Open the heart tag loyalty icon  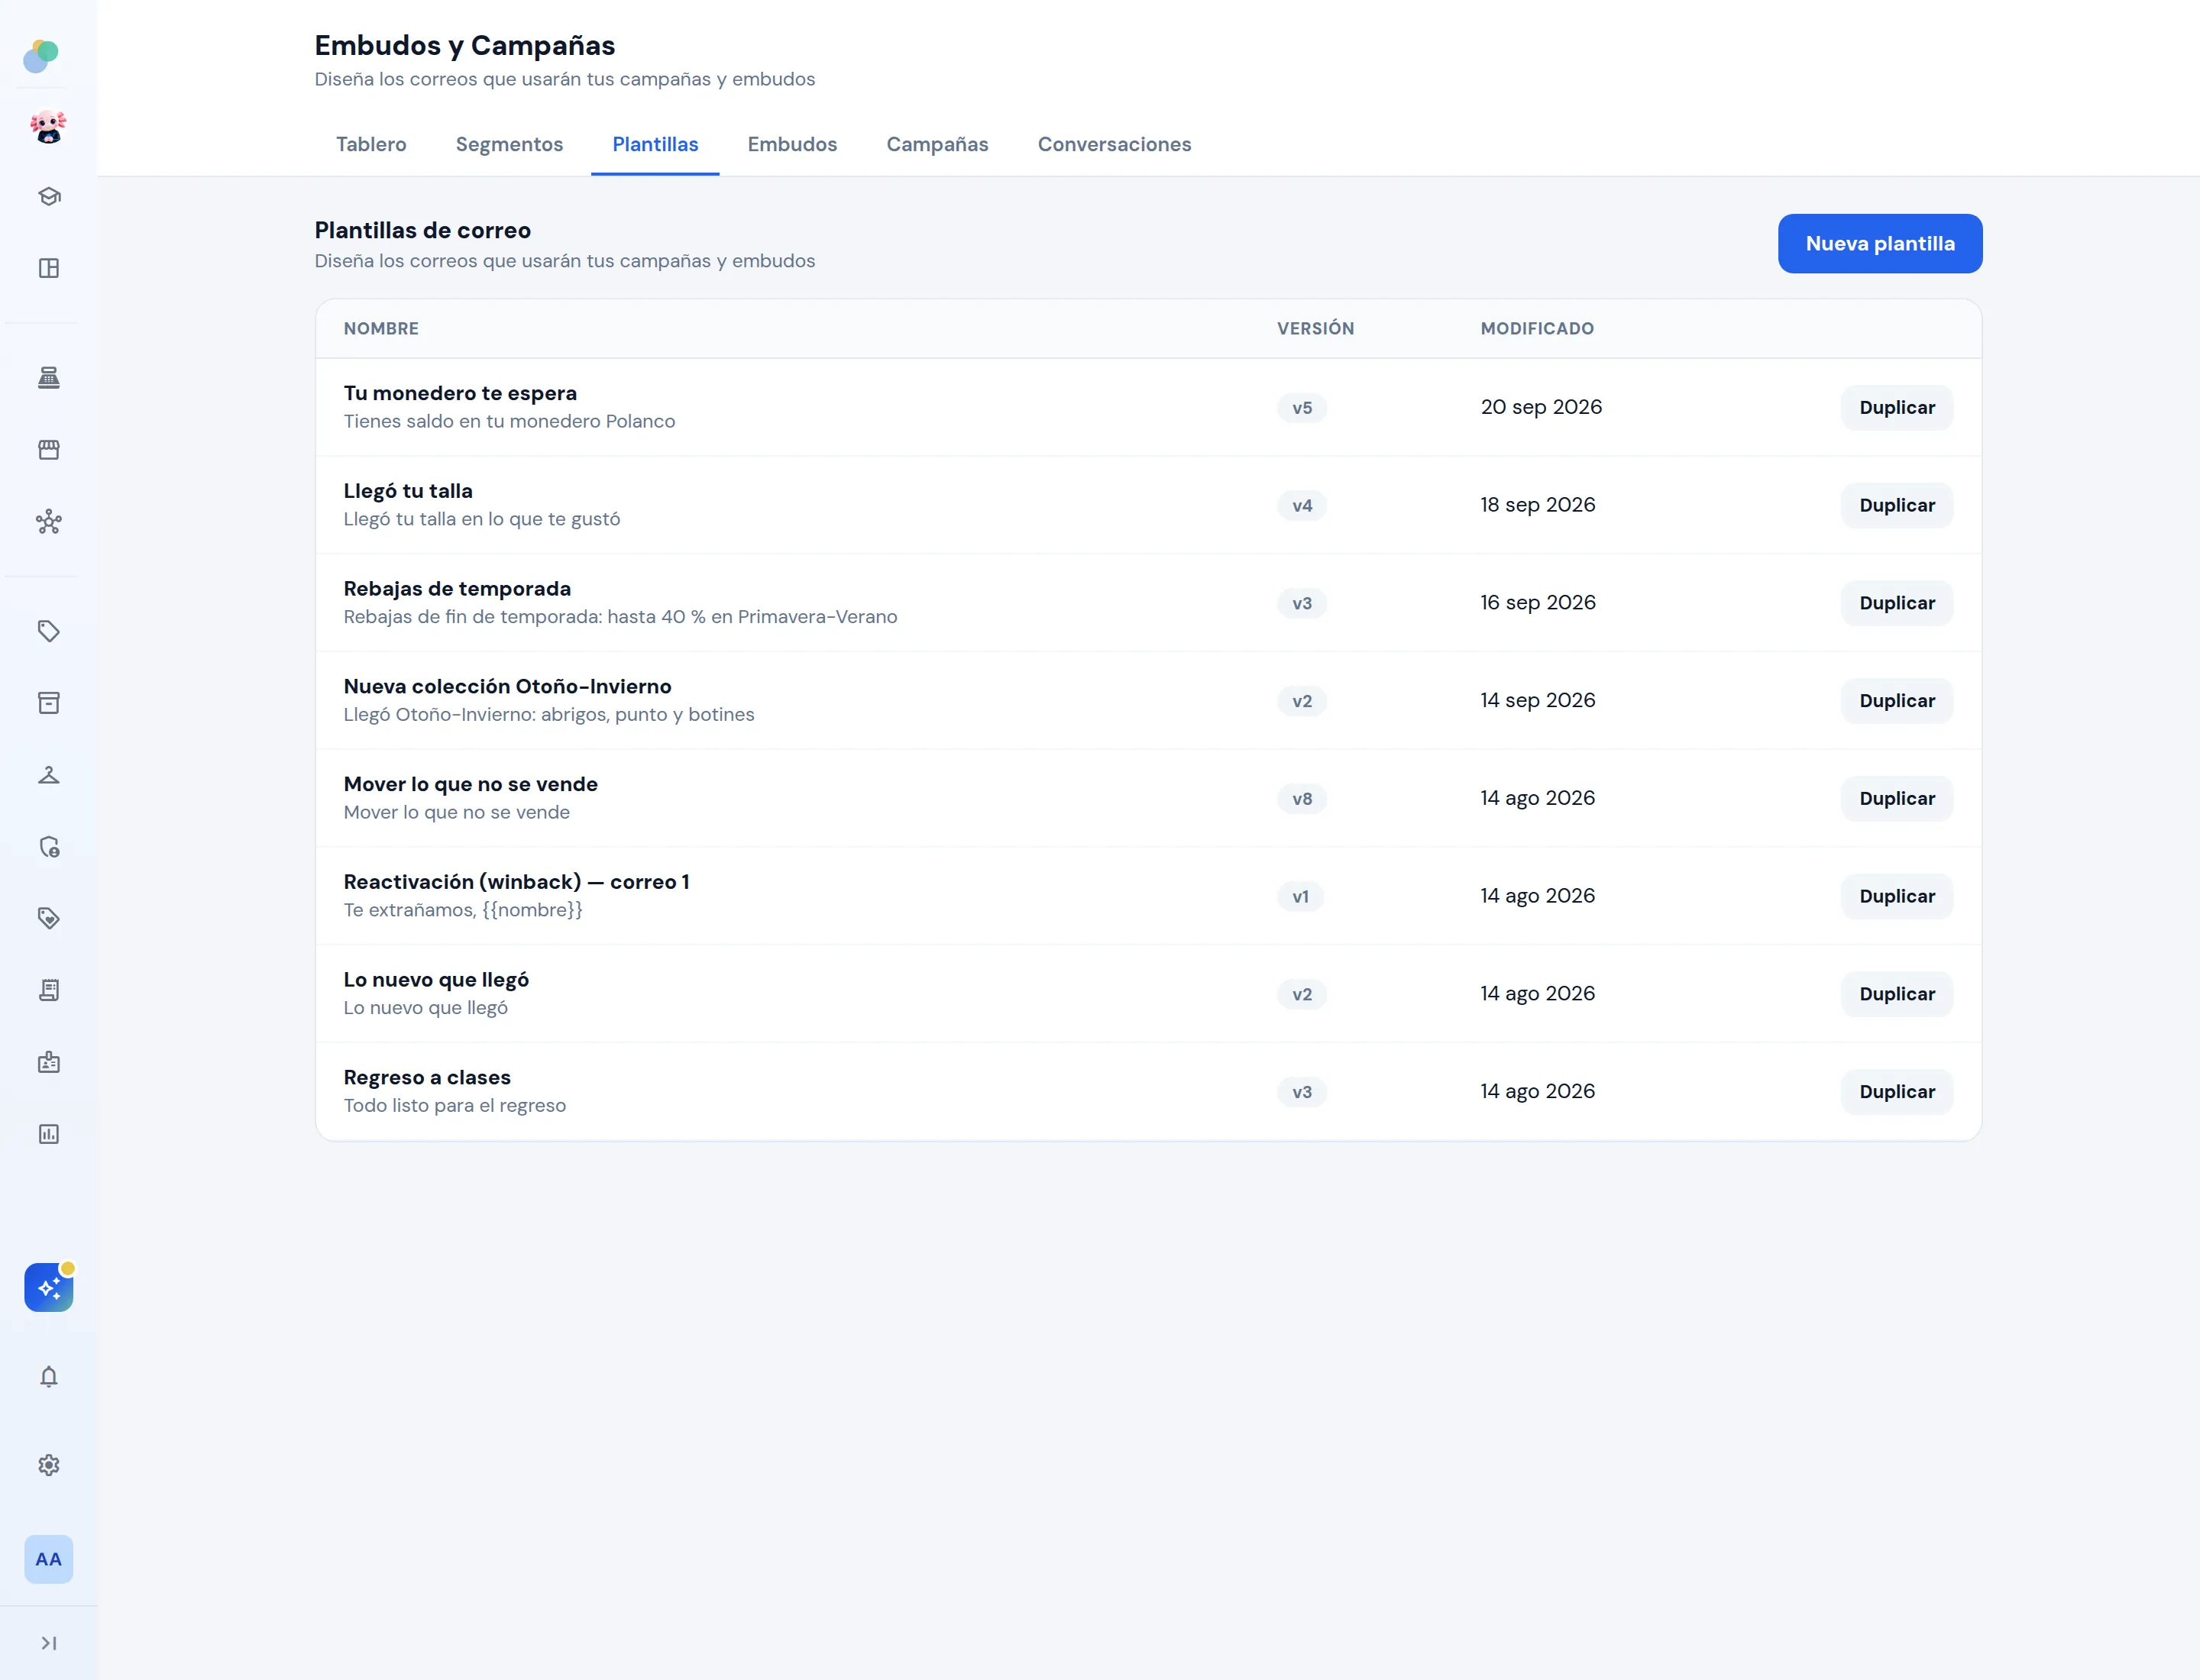(49, 918)
